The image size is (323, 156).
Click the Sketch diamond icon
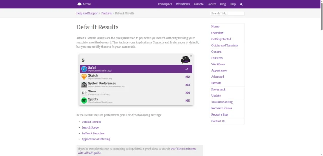pos(84,77)
